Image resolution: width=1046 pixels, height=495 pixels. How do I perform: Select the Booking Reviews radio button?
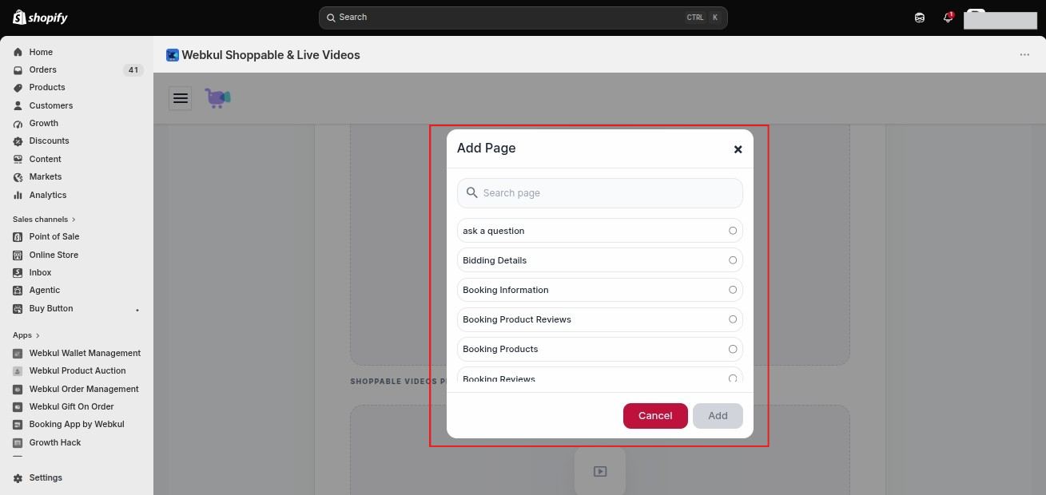point(733,378)
